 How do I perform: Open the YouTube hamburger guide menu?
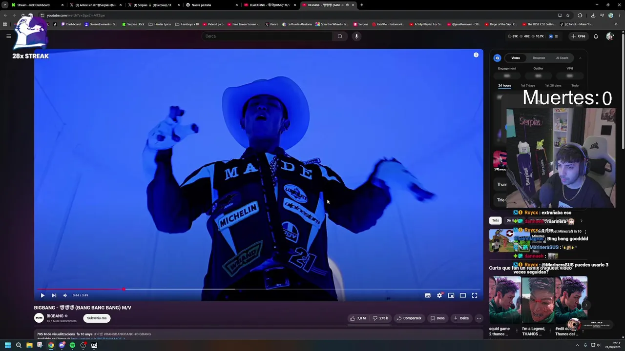[x=9, y=36]
